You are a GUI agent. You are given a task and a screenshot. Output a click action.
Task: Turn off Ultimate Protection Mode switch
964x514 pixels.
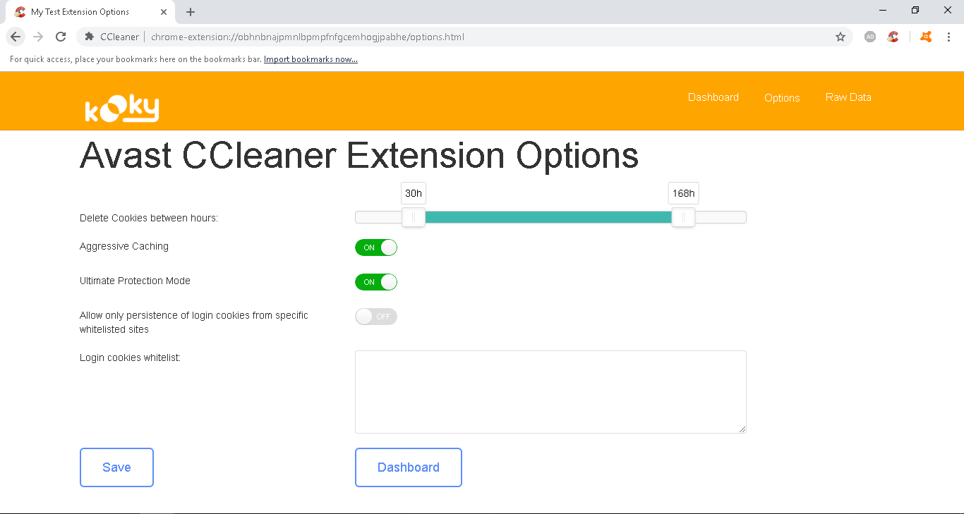(x=376, y=282)
